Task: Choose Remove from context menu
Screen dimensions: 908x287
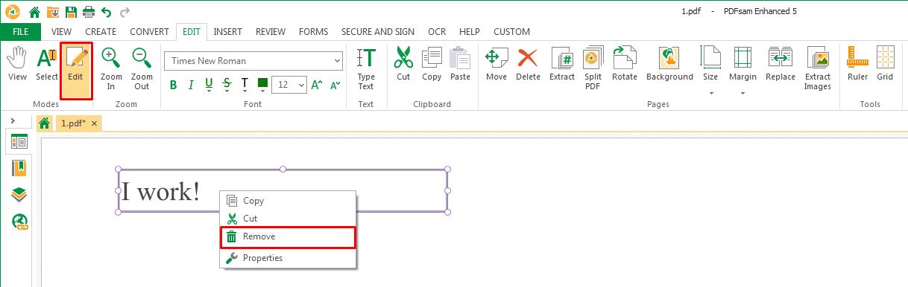Action: pyautogui.click(x=288, y=236)
